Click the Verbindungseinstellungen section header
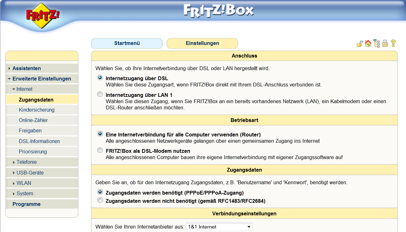Image resolution: width=406 pixels, height=232 pixels. [244, 213]
